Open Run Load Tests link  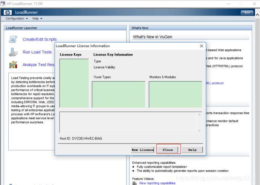pos(37,52)
